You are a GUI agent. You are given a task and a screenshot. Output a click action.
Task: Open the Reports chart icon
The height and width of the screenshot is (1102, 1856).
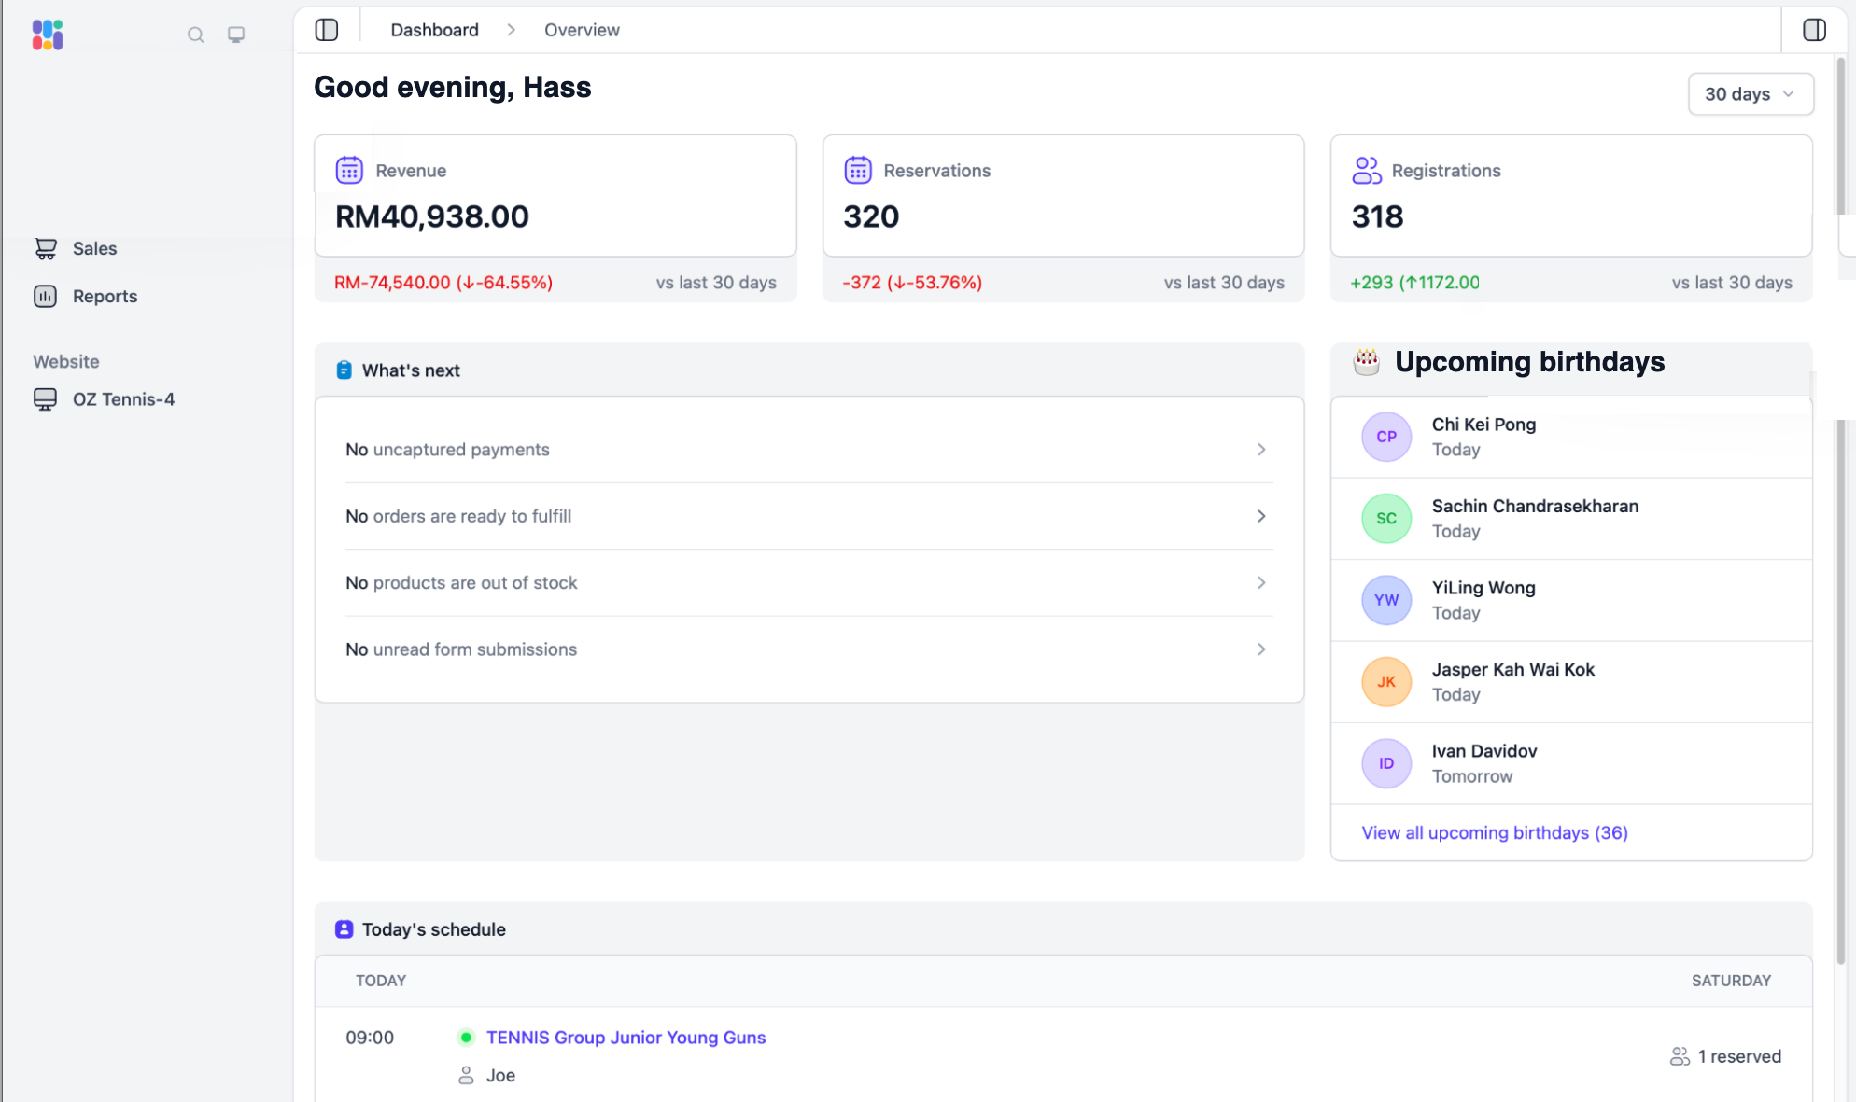pyautogui.click(x=46, y=296)
